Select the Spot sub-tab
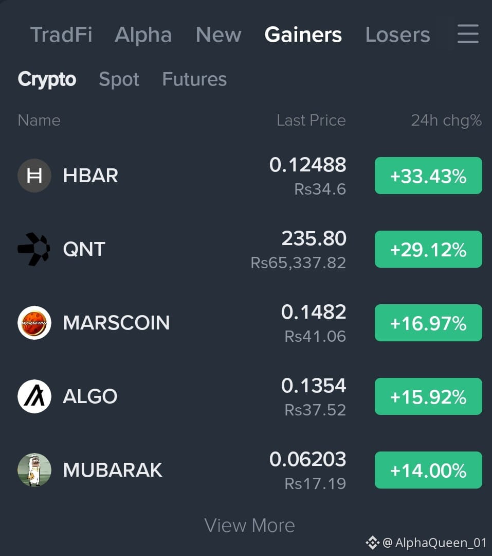 click(119, 79)
